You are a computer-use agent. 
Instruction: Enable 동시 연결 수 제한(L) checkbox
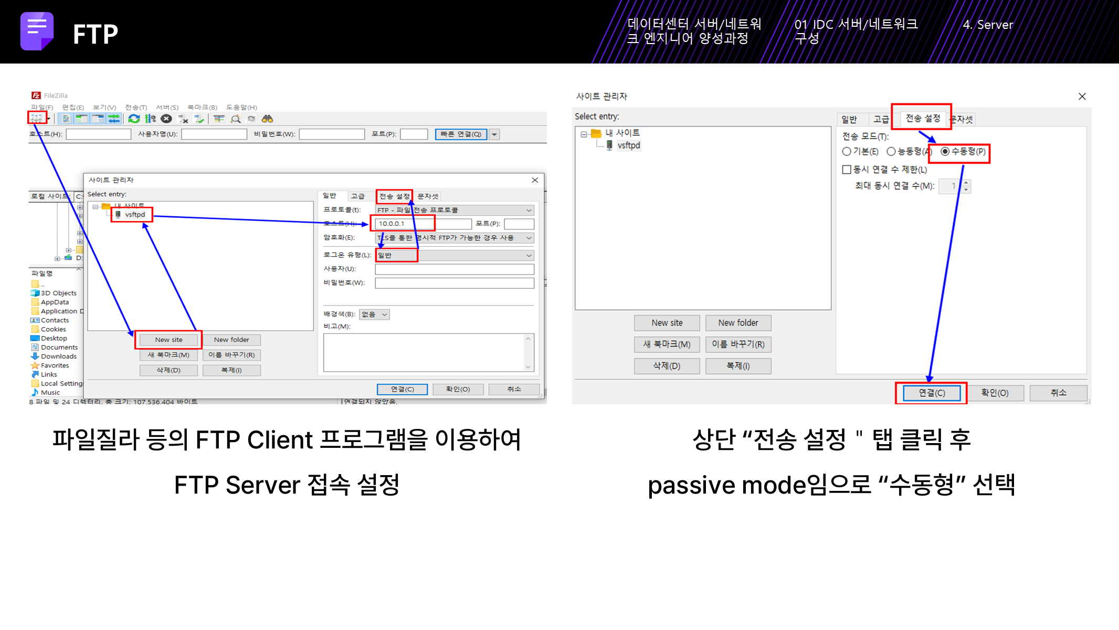click(x=847, y=170)
